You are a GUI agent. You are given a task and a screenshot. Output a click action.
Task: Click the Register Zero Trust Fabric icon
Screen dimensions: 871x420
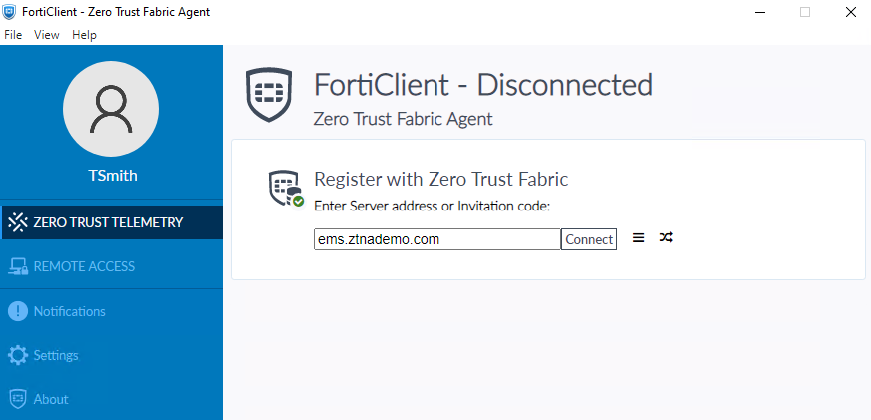coord(285,189)
